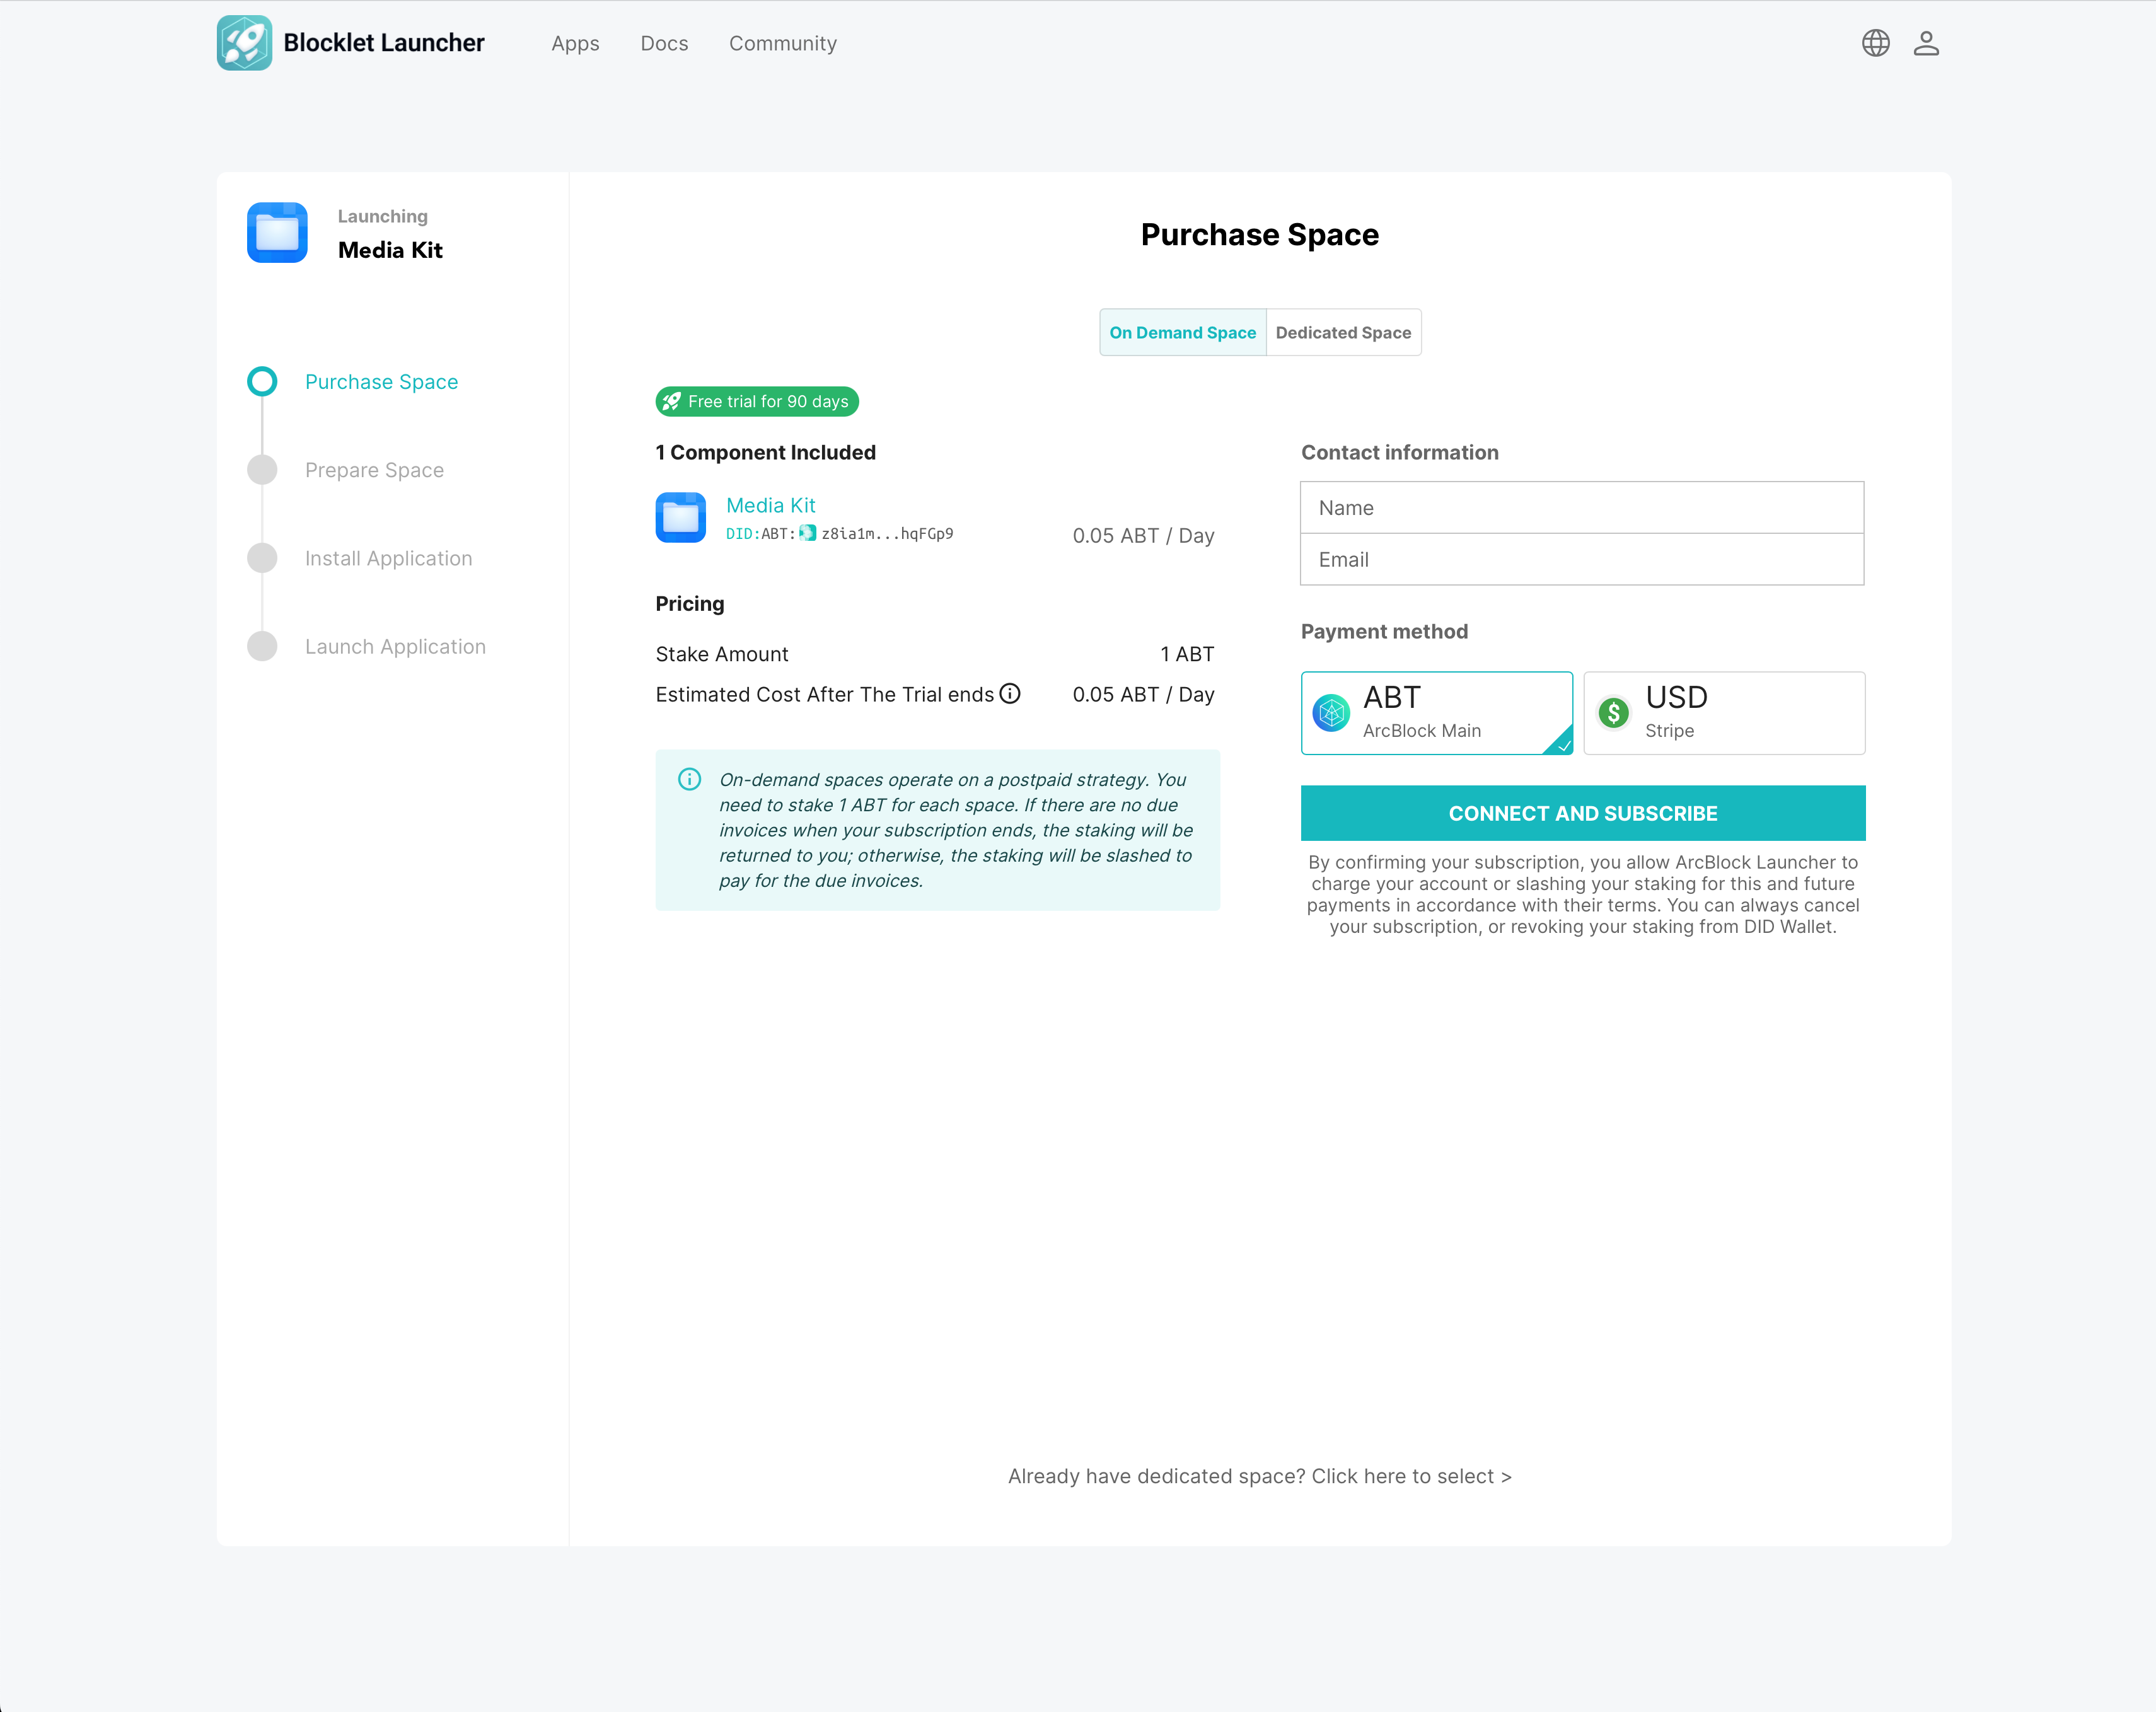Click already have dedicated space link
This screenshot has width=2156, height=1712.
(x=1259, y=1476)
